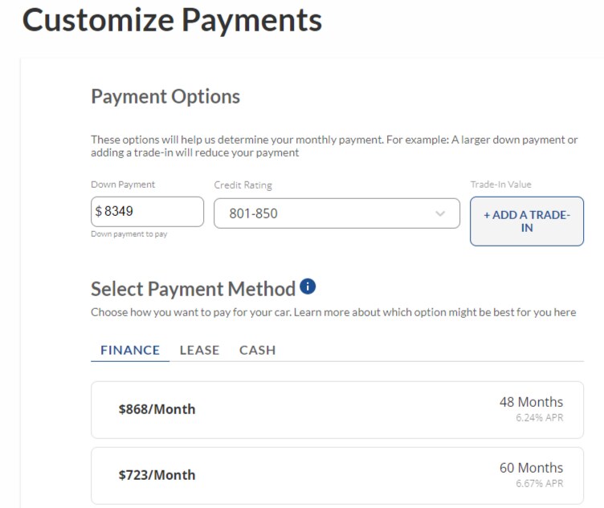Select the $723/Month 60-month plan
604x508 pixels.
337,476
